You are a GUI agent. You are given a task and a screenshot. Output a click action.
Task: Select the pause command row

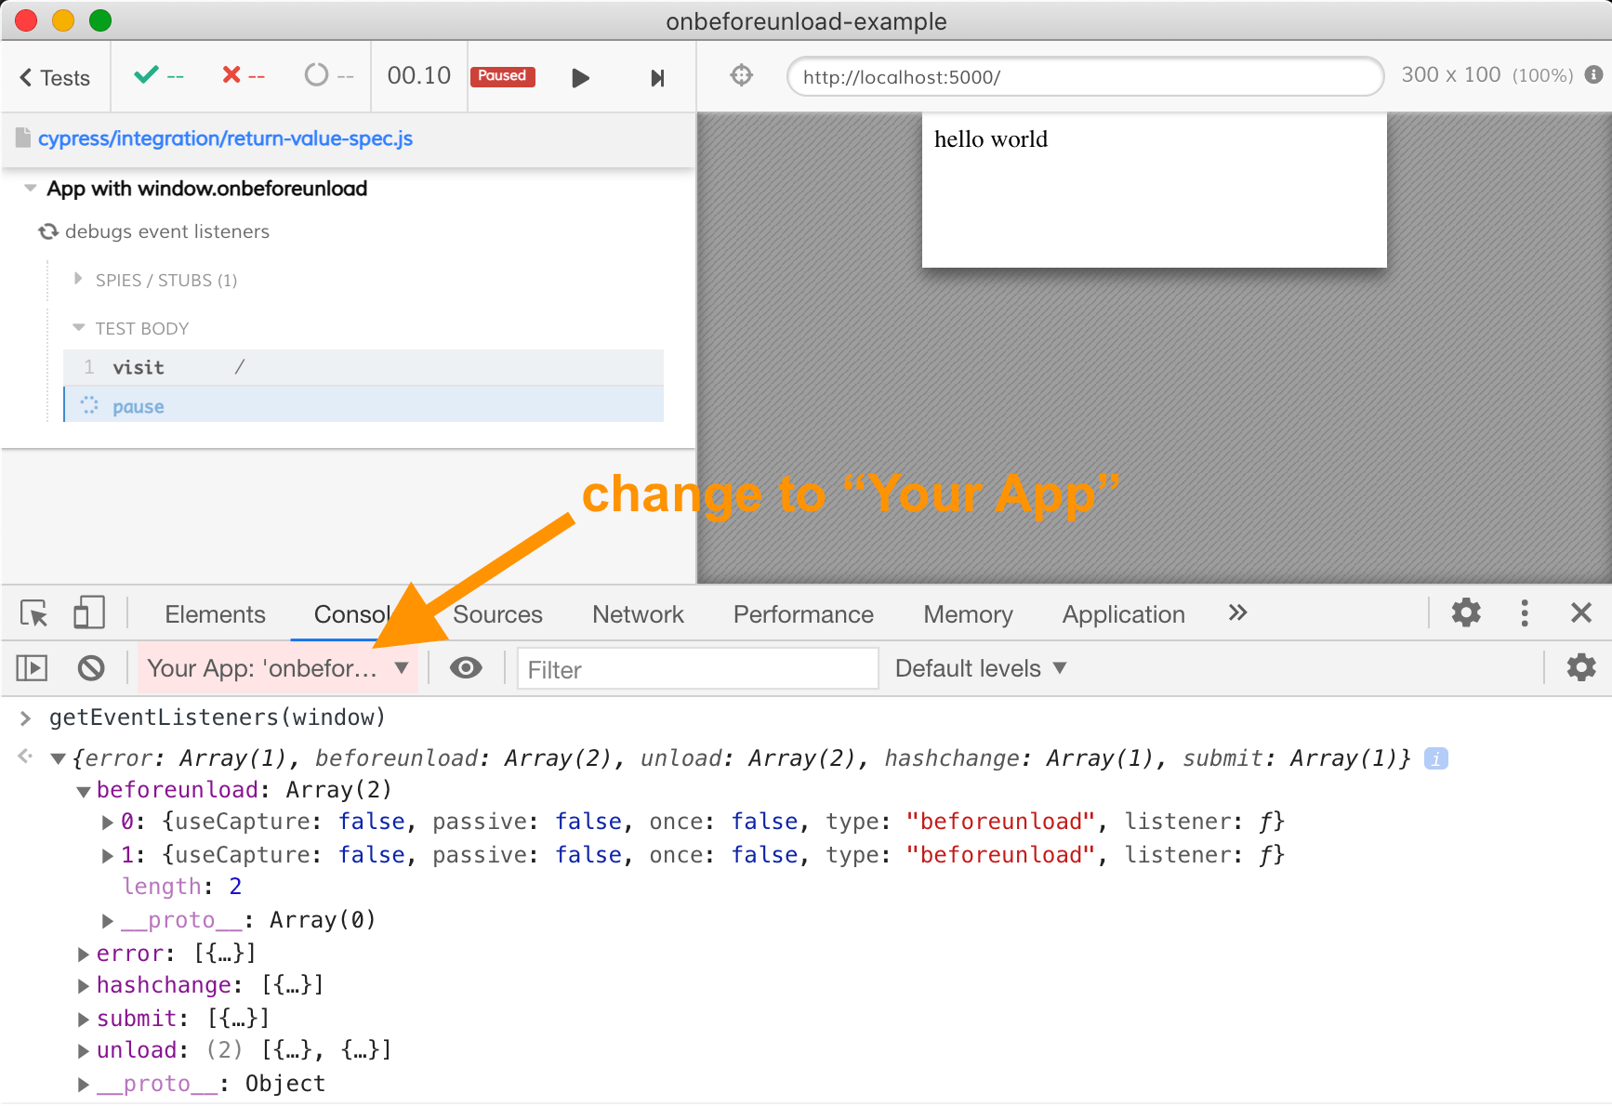click(363, 405)
